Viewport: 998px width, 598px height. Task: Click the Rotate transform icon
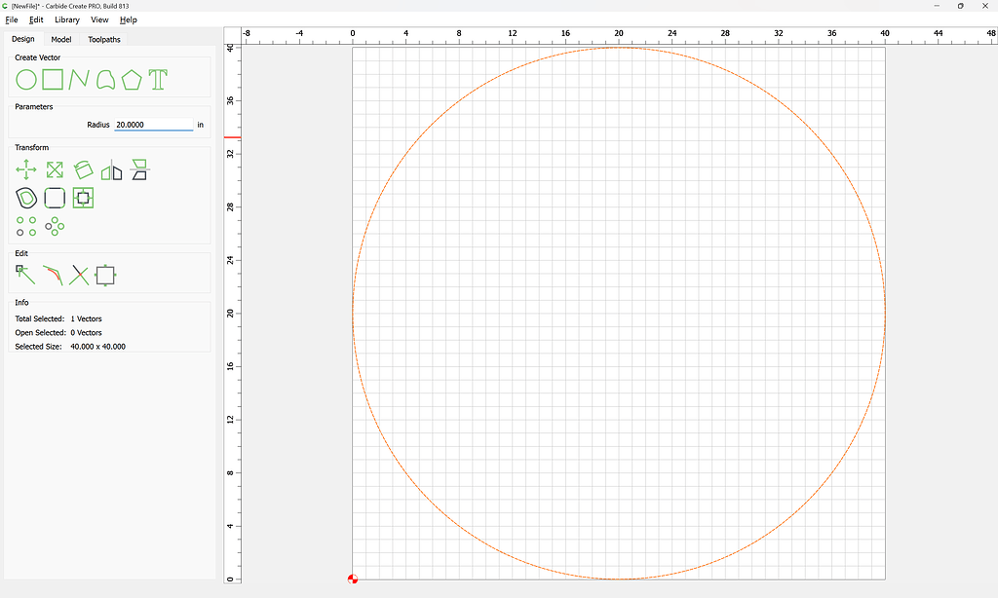tap(84, 169)
